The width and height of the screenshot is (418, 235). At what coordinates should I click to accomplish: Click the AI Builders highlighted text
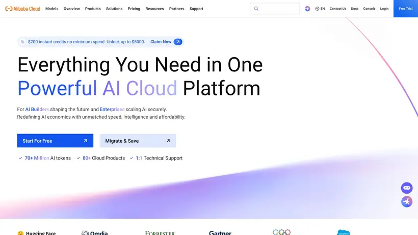click(37, 109)
